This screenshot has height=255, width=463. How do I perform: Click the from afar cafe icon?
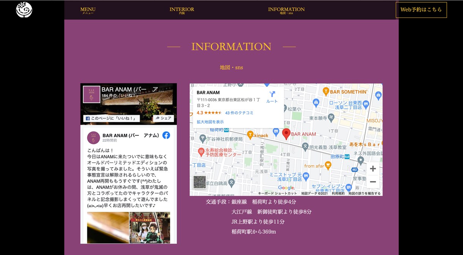tap(328, 166)
